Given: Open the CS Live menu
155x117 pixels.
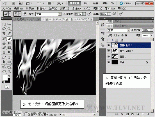Looking at the screenshot, I should (126, 3).
